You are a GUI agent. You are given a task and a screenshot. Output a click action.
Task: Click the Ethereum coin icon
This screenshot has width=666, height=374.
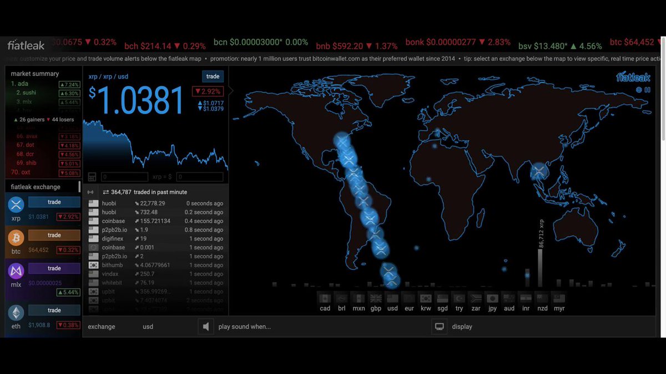tap(16, 313)
